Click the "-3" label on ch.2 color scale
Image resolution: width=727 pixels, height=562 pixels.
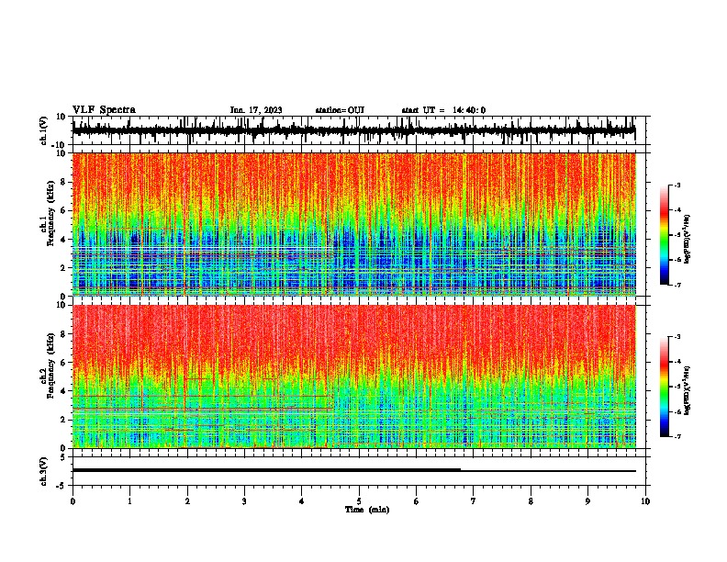677,337
